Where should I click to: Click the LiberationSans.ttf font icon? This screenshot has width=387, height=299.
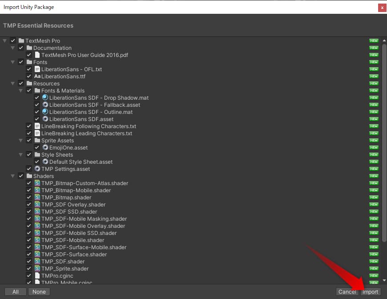coord(37,77)
